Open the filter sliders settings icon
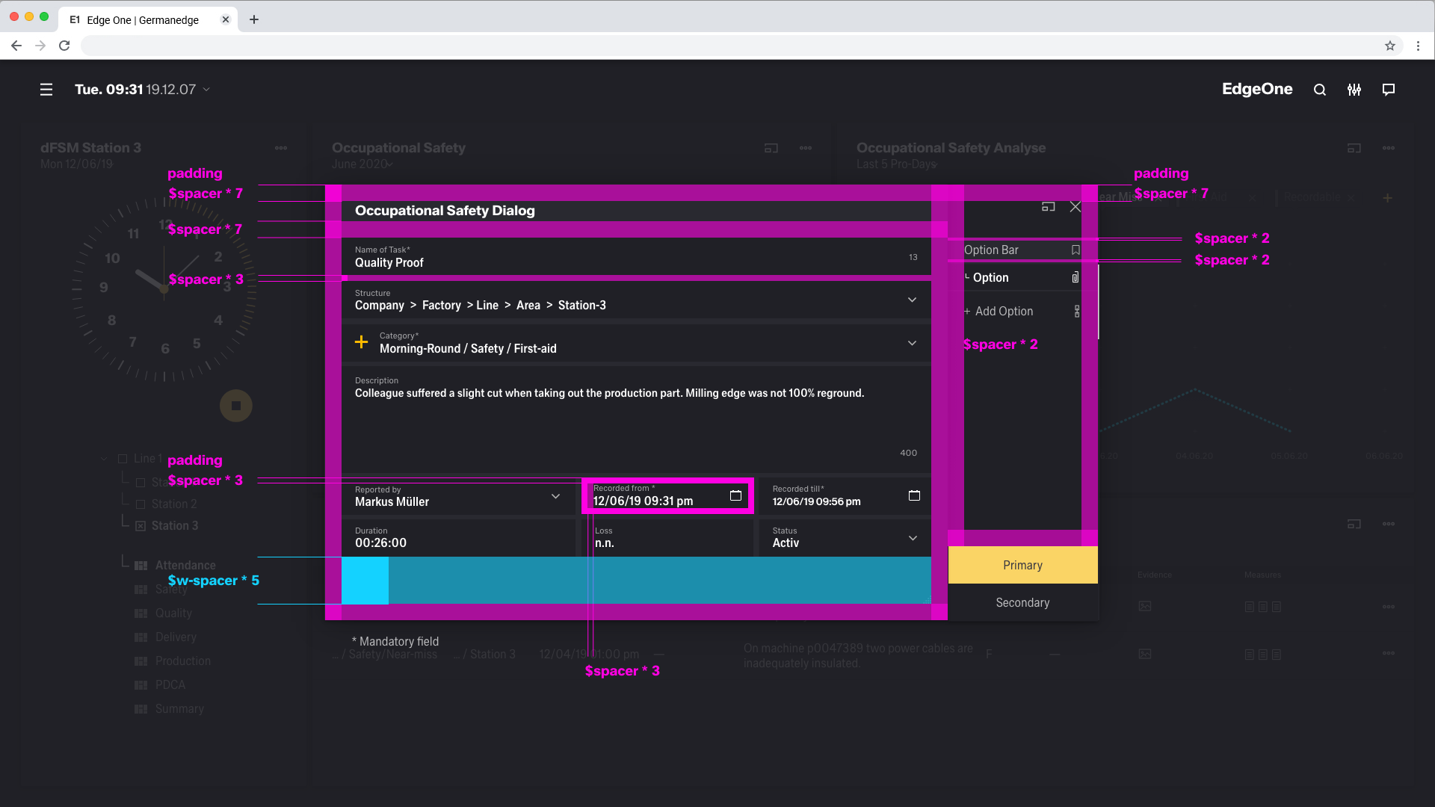The image size is (1435, 807). point(1354,90)
